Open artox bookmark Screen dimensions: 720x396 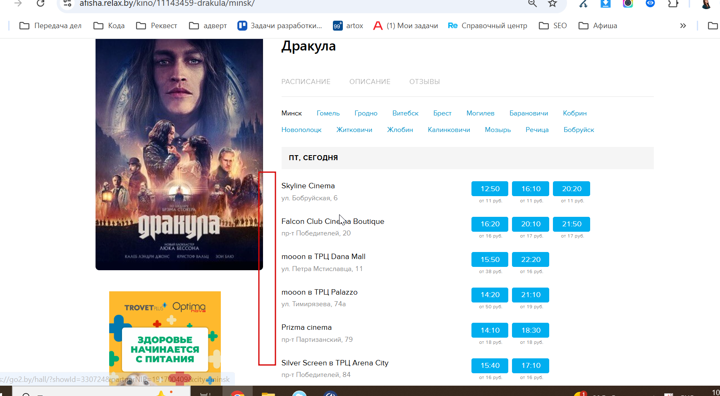click(x=348, y=26)
